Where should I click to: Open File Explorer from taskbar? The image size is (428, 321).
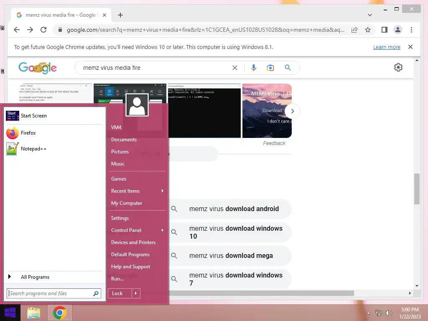click(33, 313)
